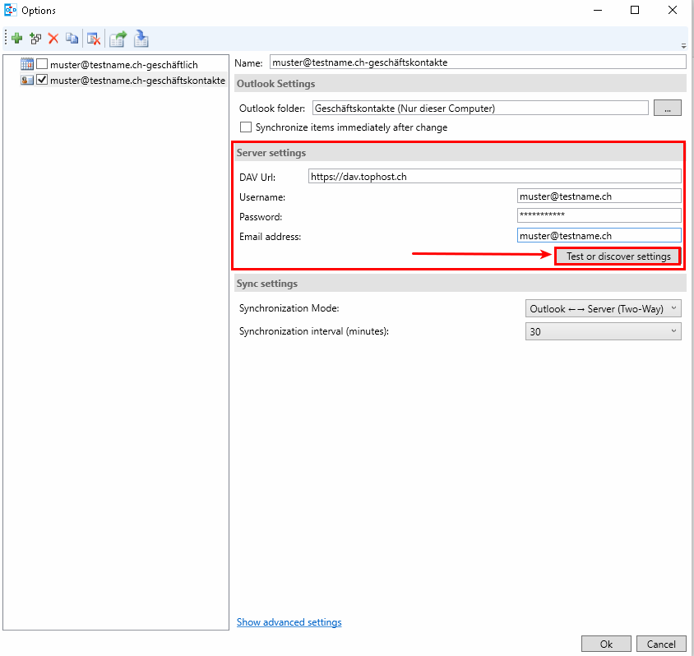Screen dimensions: 694x656
Task: Open the toolbar overflow arrow
Action: 683,46
